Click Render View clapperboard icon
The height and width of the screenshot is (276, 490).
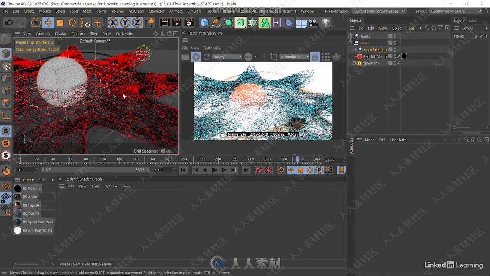click(x=165, y=23)
